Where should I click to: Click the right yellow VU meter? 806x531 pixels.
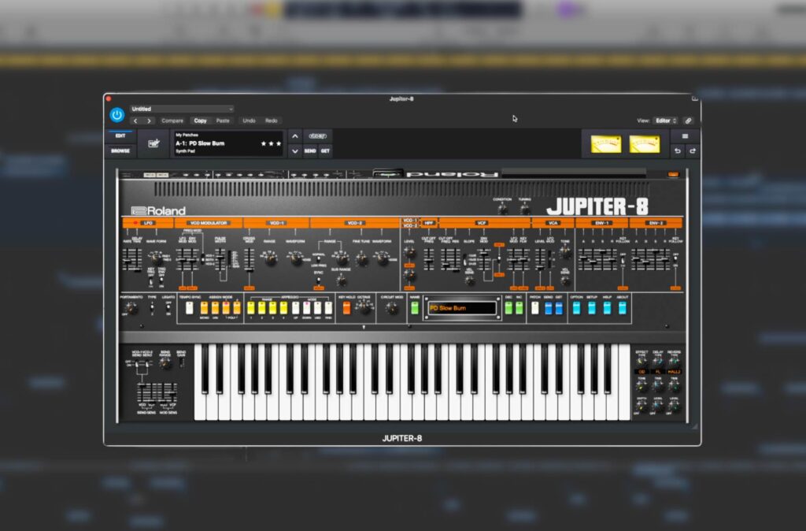click(x=644, y=144)
